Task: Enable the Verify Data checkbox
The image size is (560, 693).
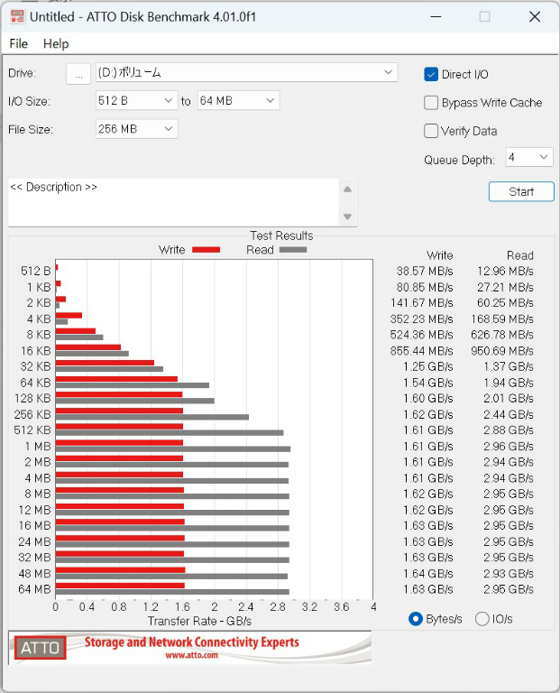Action: [431, 131]
